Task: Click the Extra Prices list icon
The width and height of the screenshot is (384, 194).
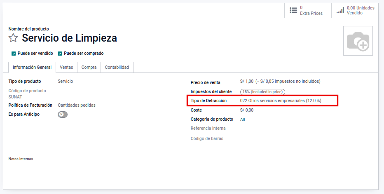Action: (293, 10)
